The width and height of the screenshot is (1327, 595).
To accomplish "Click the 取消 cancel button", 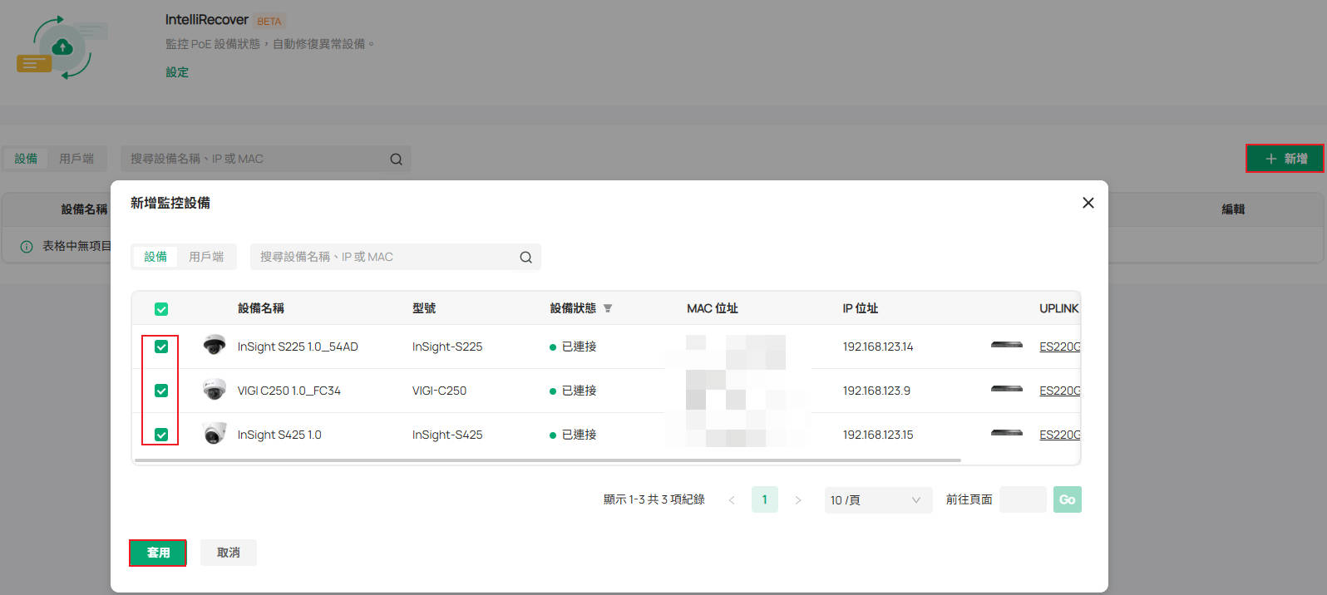I will click(229, 553).
